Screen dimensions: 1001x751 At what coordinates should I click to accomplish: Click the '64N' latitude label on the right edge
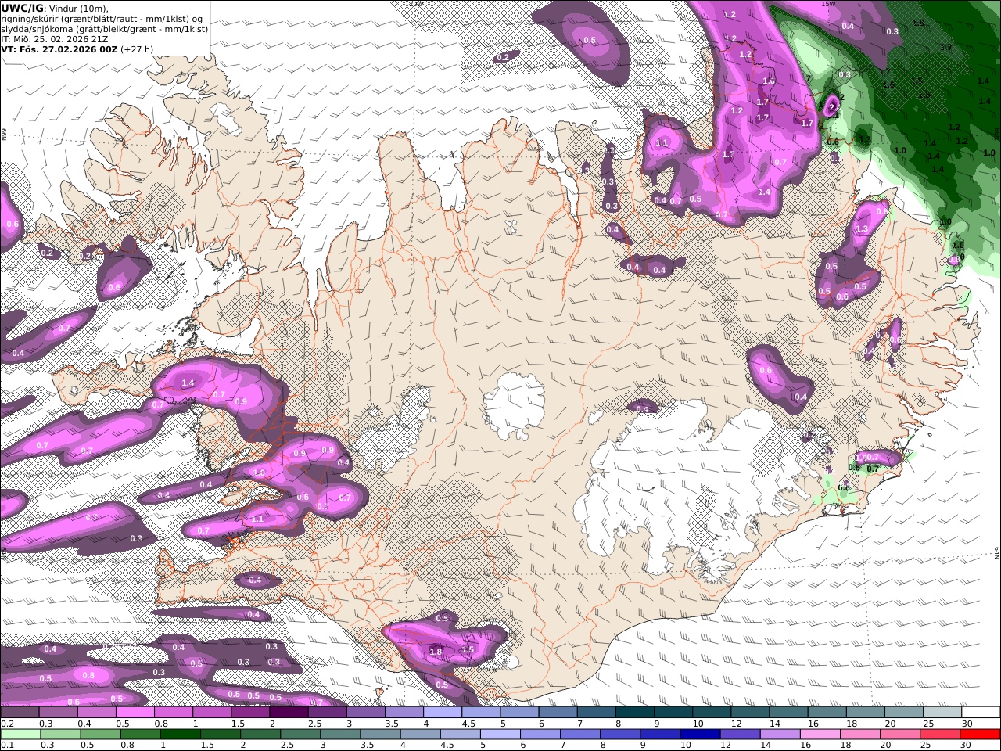click(x=997, y=552)
